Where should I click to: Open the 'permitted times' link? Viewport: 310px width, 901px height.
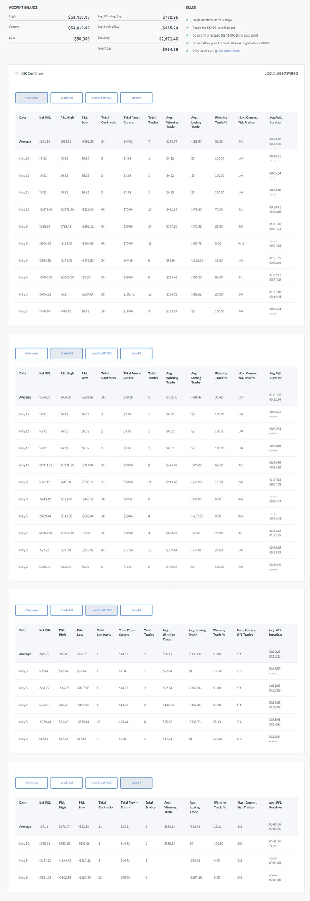click(x=229, y=51)
